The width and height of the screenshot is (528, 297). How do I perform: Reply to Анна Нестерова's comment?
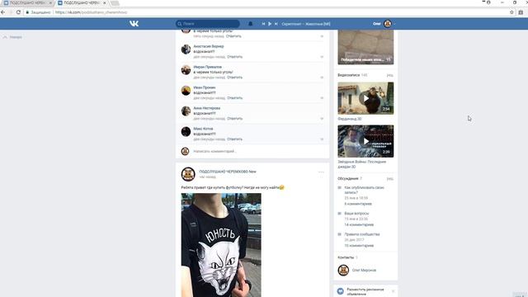pos(234,118)
